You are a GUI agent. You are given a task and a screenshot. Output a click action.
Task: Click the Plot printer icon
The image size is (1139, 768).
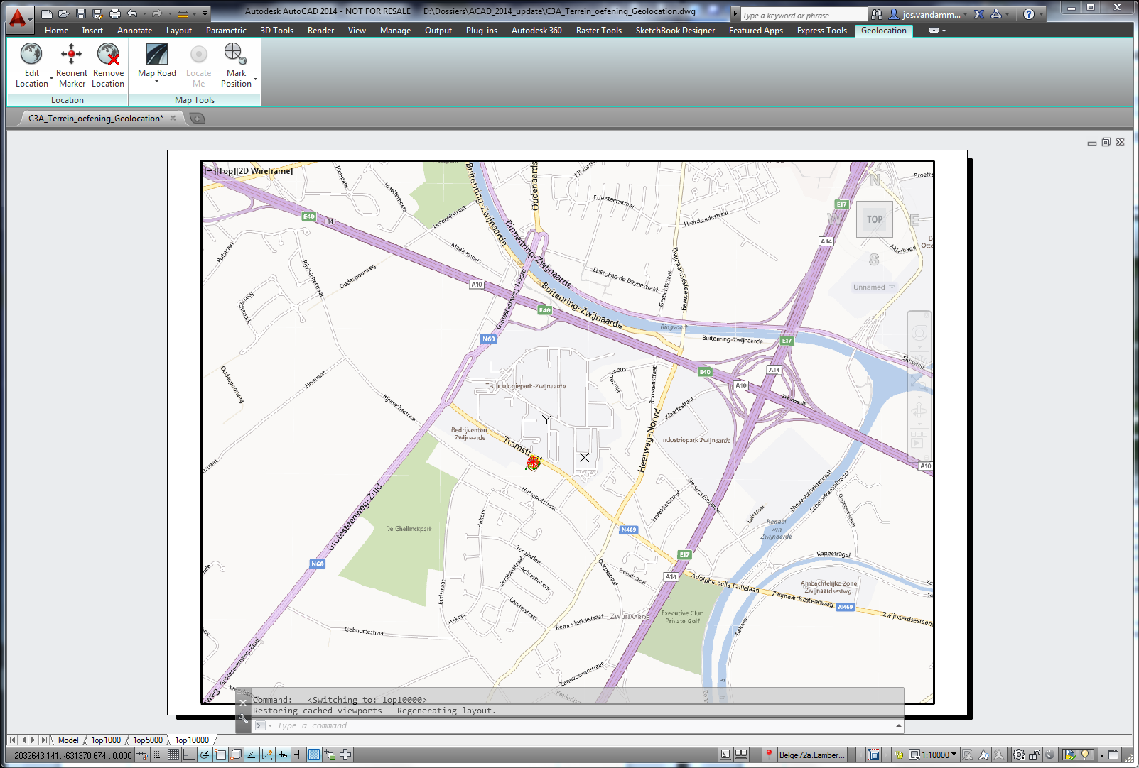(x=114, y=13)
